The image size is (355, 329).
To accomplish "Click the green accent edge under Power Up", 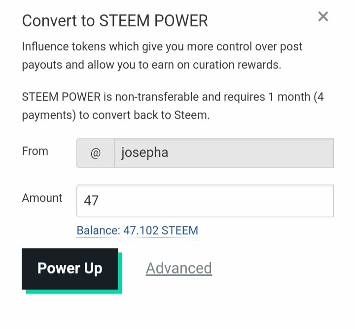I will point(74,292).
